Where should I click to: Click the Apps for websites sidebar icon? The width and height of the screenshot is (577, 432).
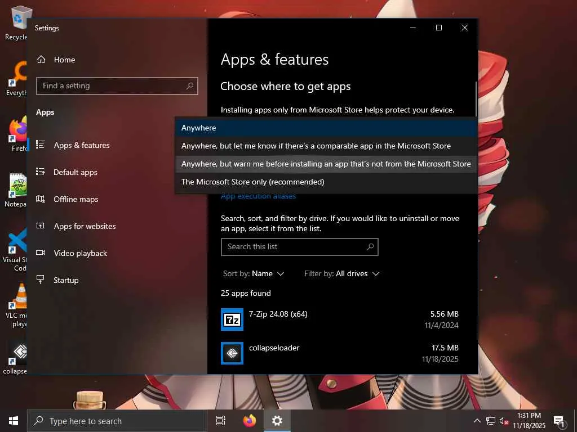click(41, 226)
